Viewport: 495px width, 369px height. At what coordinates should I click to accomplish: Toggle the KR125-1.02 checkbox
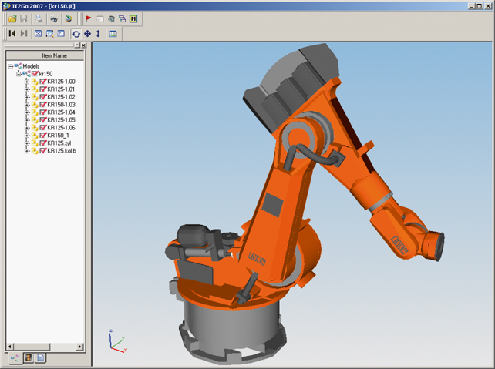43,97
